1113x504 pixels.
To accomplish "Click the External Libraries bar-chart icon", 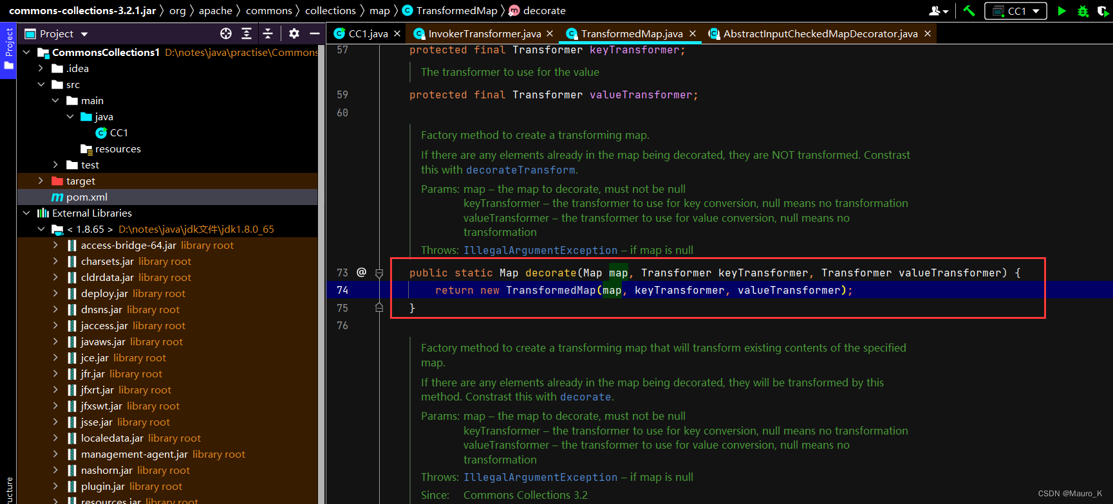I will (43, 213).
